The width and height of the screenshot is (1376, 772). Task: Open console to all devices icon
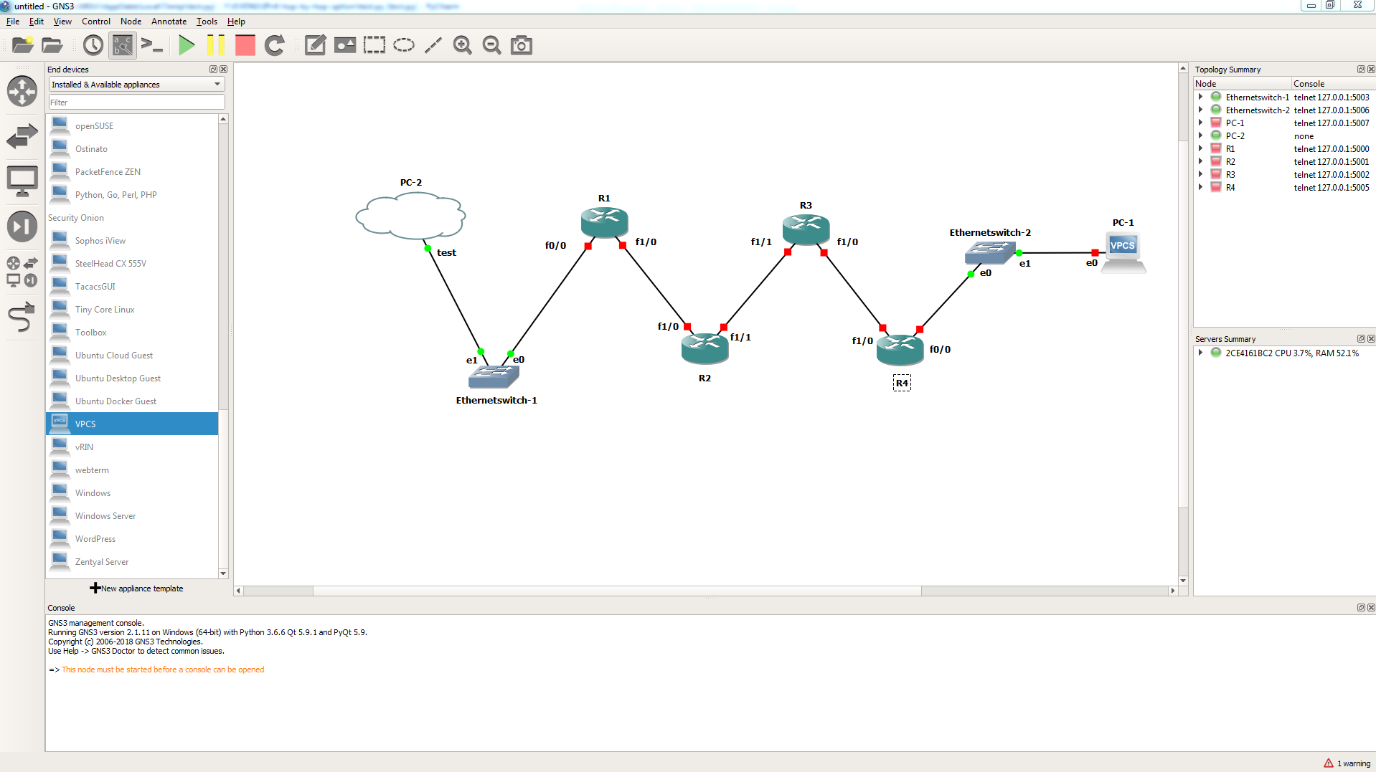(152, 45)
